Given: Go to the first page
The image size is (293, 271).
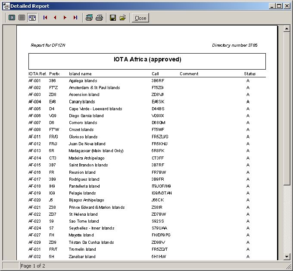Looking at the screenshot, I should 45,18.
